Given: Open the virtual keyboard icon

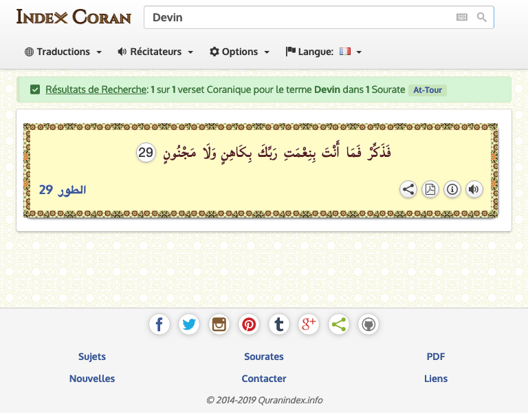Looking at the screenshot, I should (461, 17).
